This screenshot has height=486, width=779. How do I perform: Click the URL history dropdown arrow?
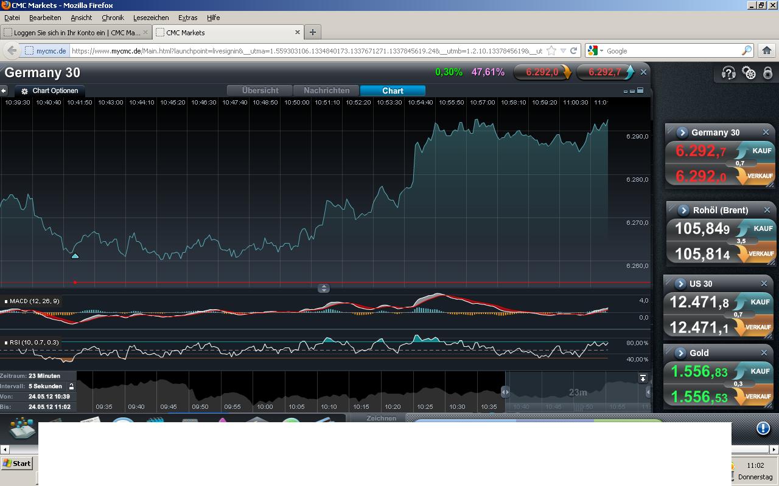(x=563, y=50)
